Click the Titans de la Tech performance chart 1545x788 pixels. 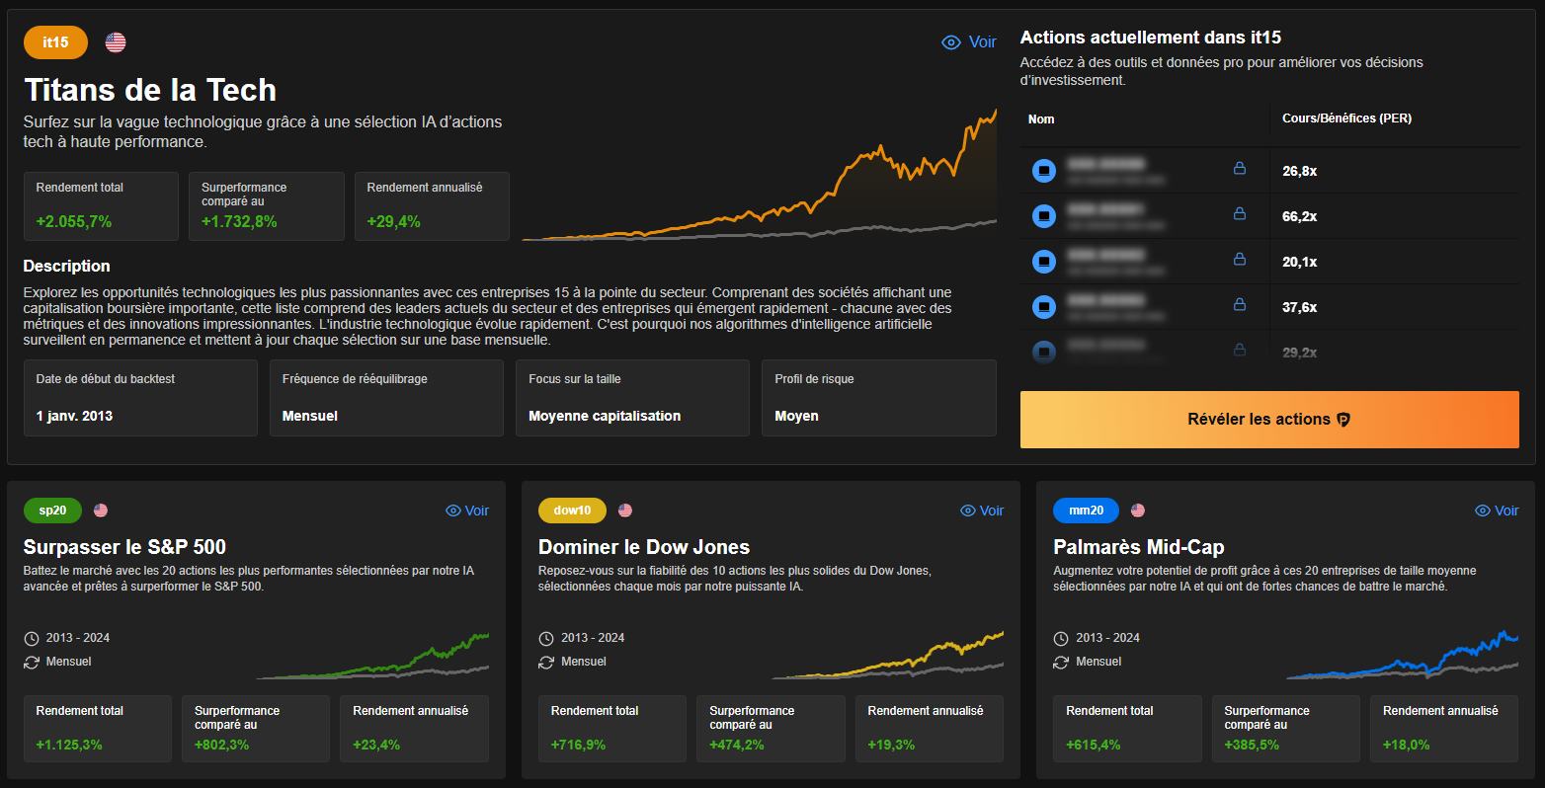pyautogui.click(x=760, y=175)
